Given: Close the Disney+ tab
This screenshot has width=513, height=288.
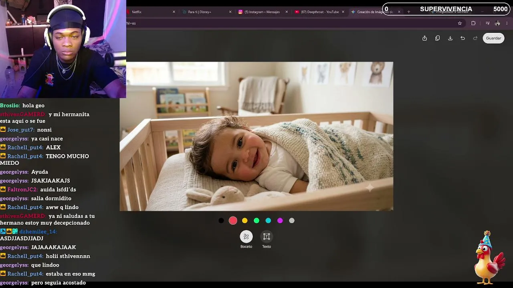Looking at the screenshot, I should (x=230, y=12).
